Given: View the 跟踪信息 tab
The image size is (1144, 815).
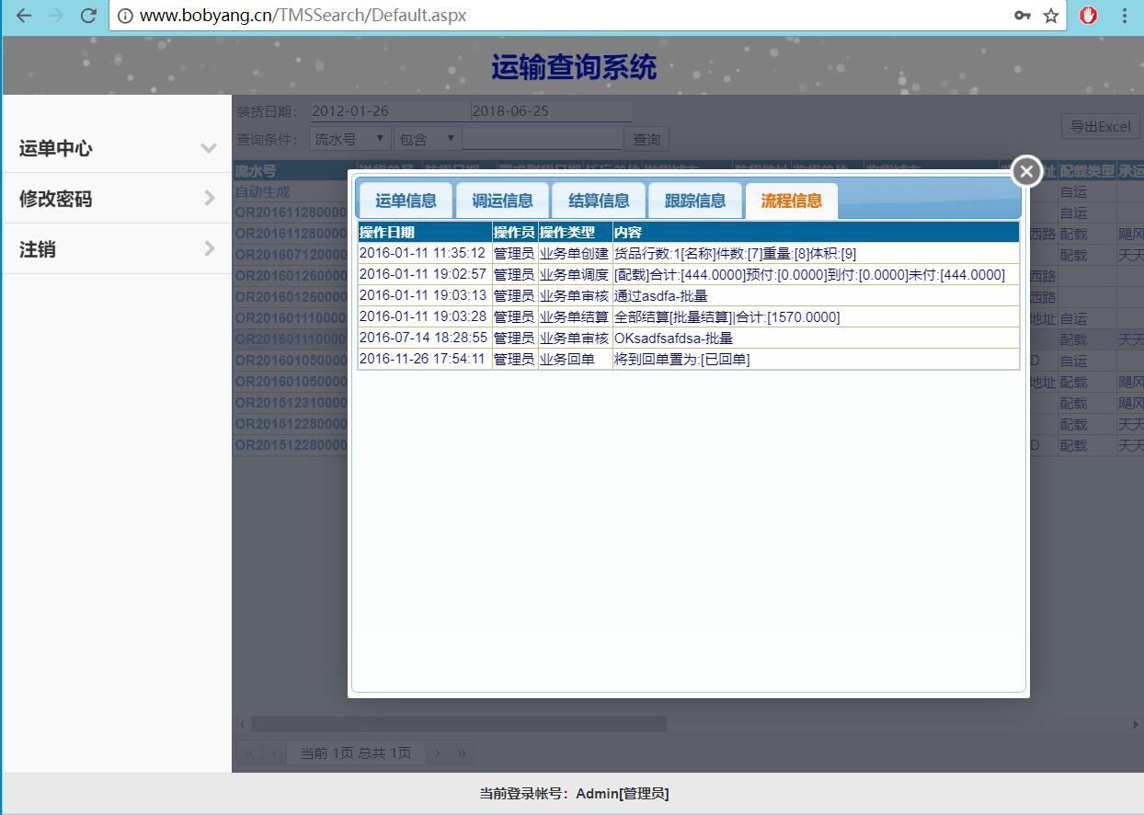Looking at the screenshot, I should [695, 201].
